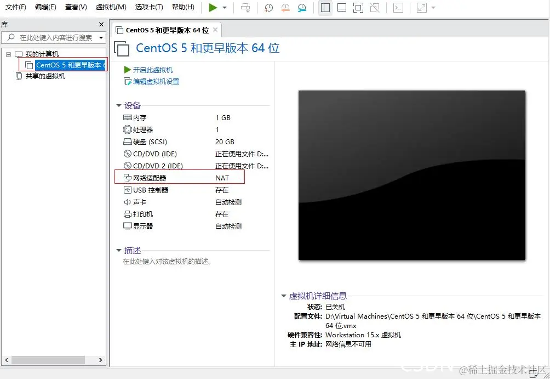Click the 处理器 processor device icon

pos(127,129)
